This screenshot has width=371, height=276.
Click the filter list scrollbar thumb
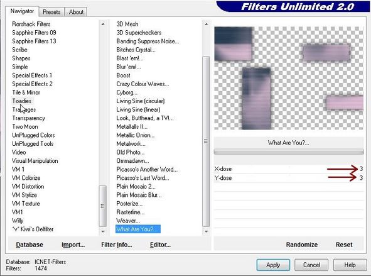(206, 141)
